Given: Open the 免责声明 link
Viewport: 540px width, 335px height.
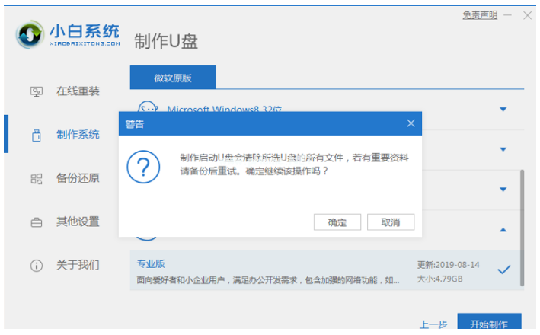Looking at the screenshot, I should [x=480, y=15].
